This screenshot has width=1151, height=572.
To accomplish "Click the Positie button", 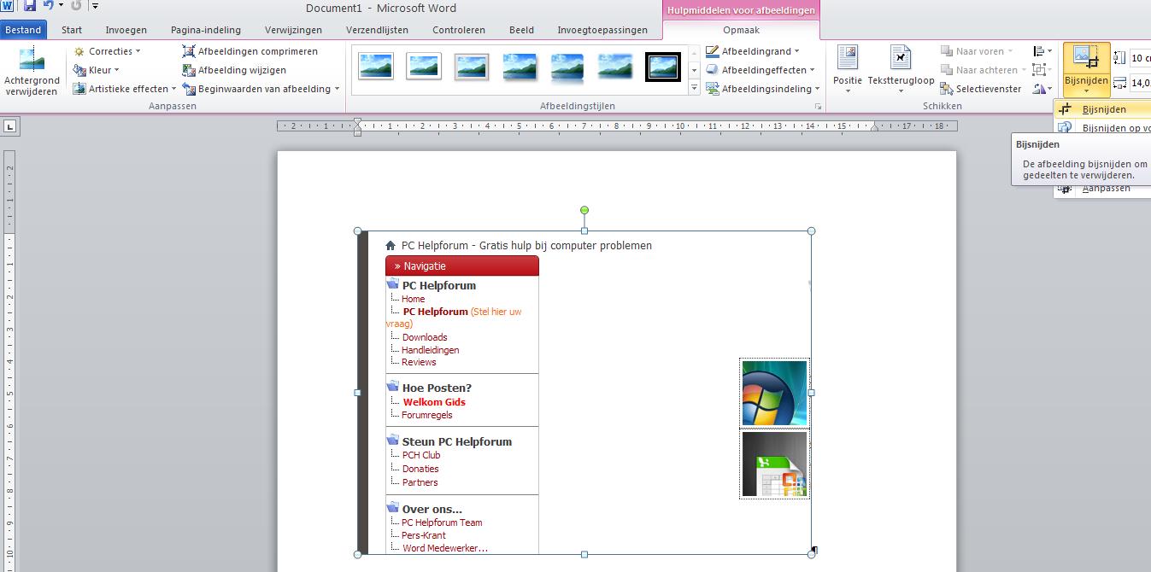I will point(847,70).
